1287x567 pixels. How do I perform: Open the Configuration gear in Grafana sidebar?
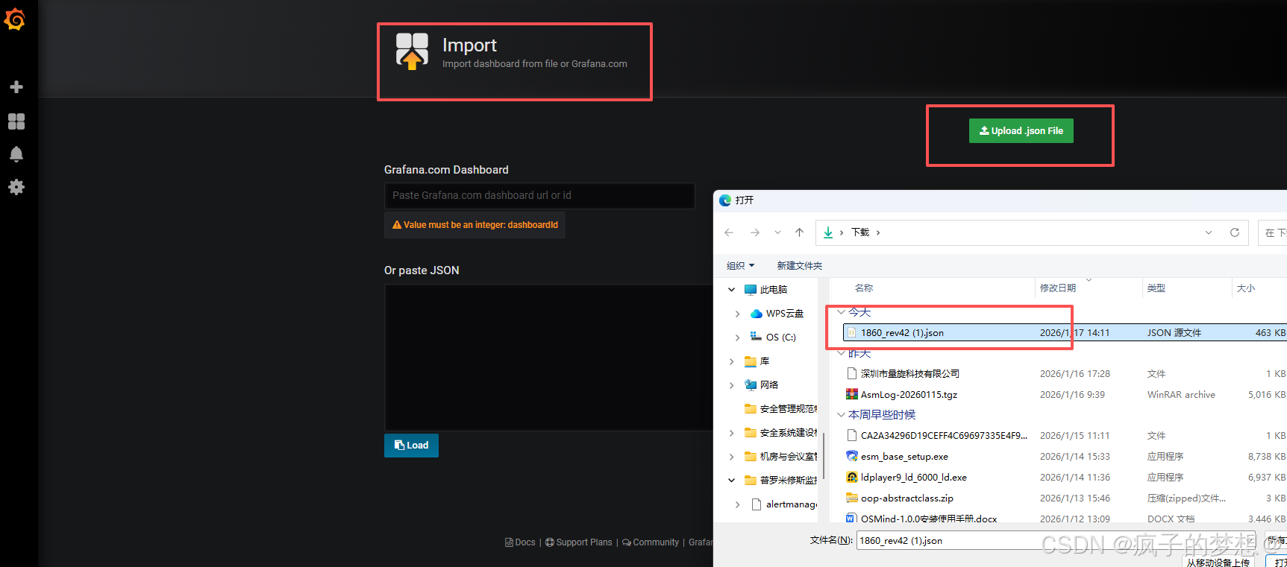[16, 187]
